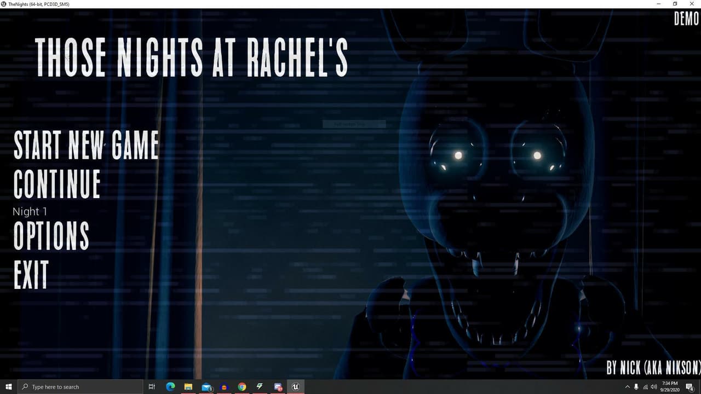Open the Windows Start menu

[x=8, y=387]
